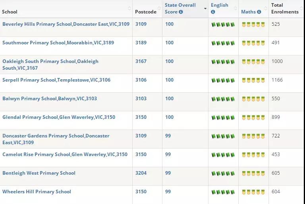Click enrolments value 453 for Camelot Rise

276,154
